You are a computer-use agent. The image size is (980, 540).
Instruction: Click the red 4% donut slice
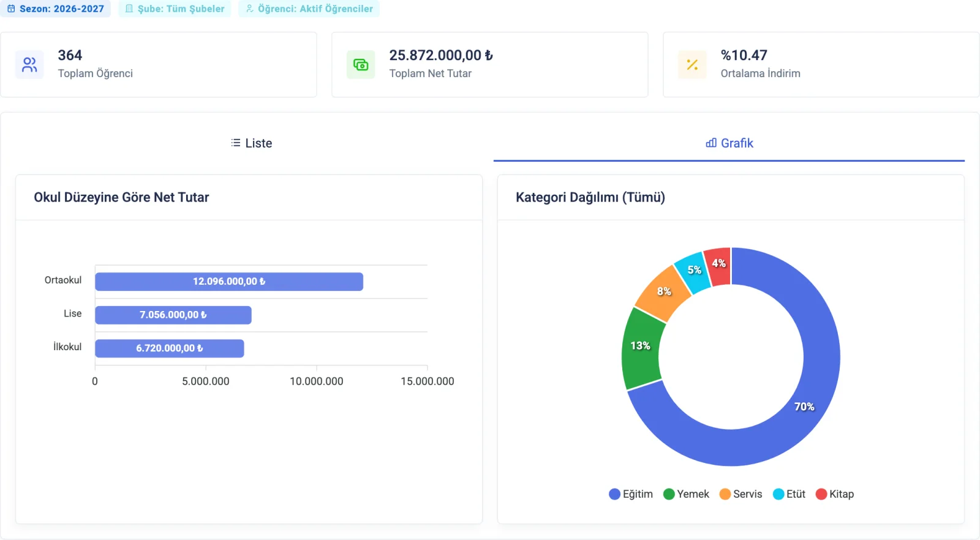pyautogui.click(x=718, y=266)
